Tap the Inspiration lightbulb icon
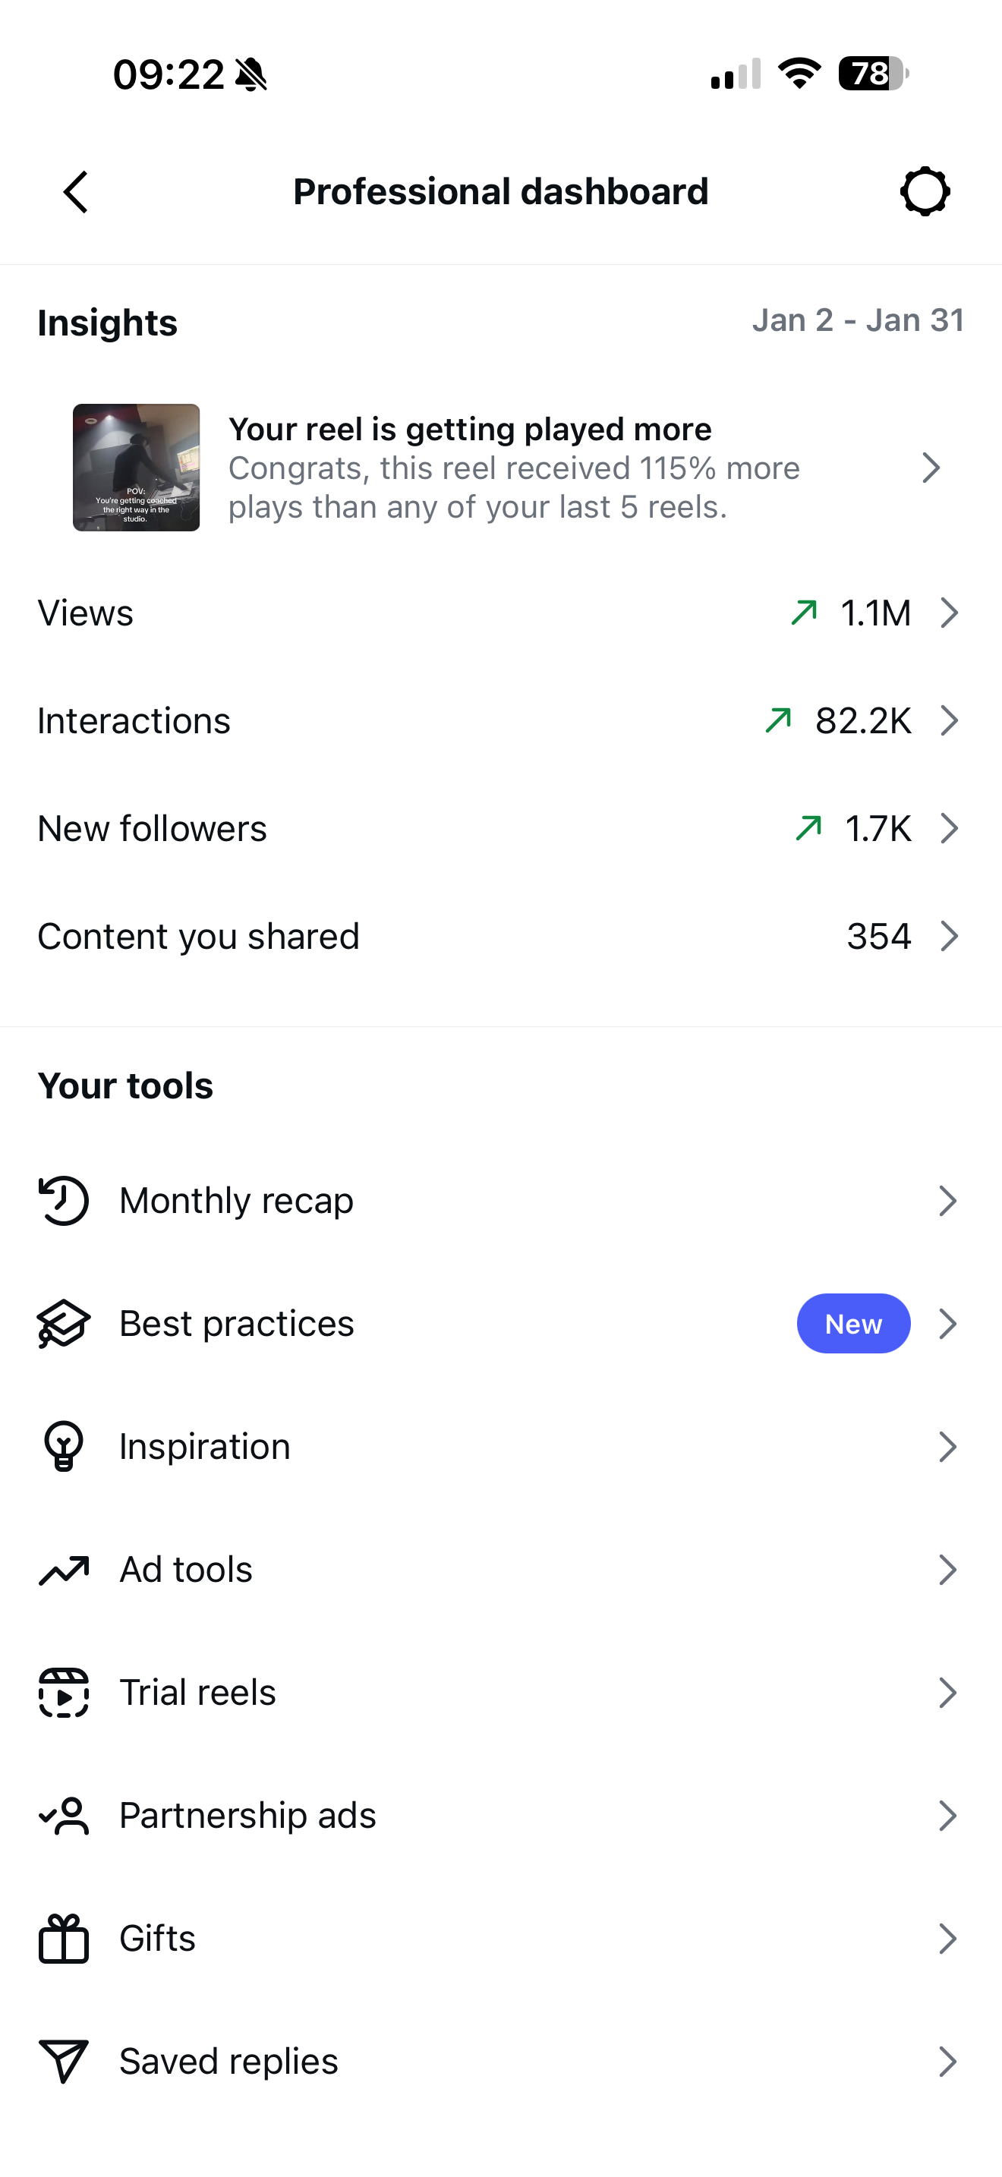Viewport: 1002px width, 2177px height. (x=63, y=1447)
